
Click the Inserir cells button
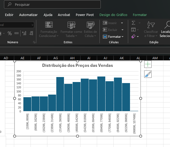[x=110, y=23]
